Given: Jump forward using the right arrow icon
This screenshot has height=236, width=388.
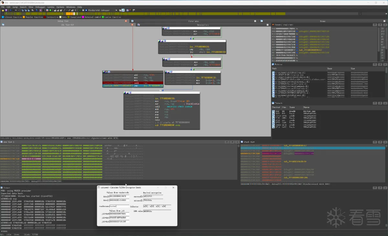Looking at the screenshot, I should tap(16, 10).
